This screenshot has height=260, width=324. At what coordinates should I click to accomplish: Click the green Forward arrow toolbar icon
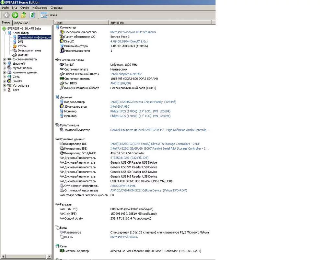pos(15,15)
